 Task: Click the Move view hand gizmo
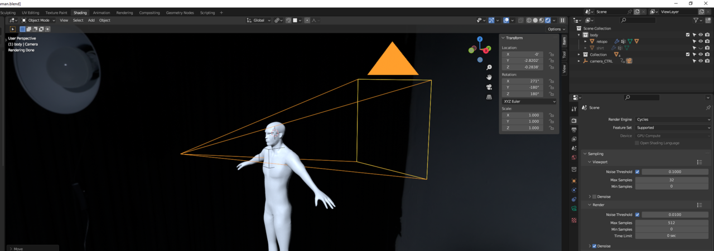[489, 77]
